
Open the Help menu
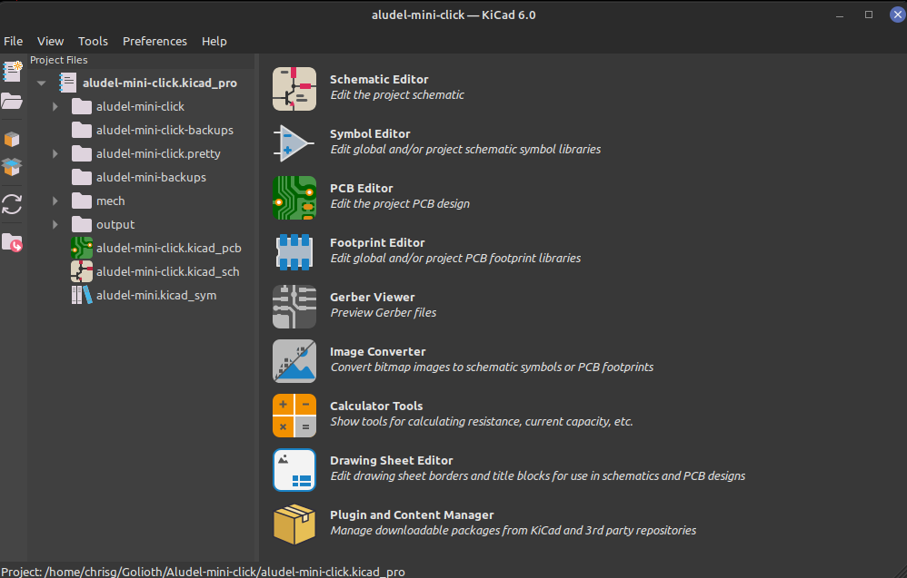point(214,41)
